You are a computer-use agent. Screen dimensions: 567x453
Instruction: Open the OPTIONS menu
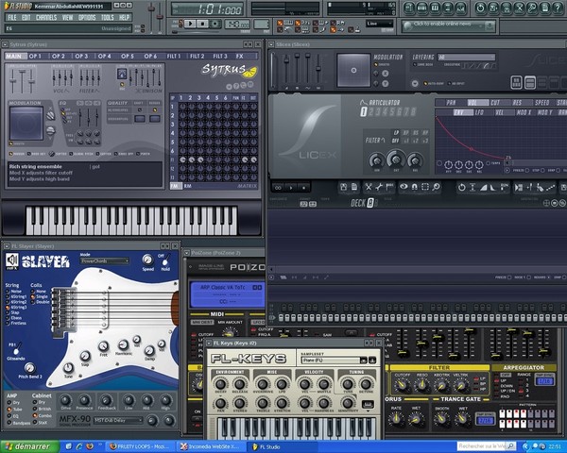pyautogui.click(x=87, y=17)
